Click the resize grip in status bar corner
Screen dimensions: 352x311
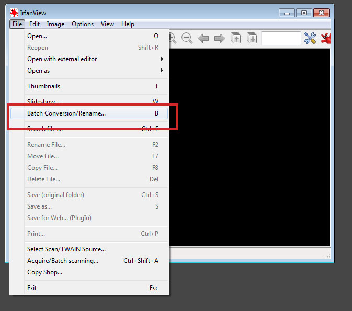click(x=327, y=256)
